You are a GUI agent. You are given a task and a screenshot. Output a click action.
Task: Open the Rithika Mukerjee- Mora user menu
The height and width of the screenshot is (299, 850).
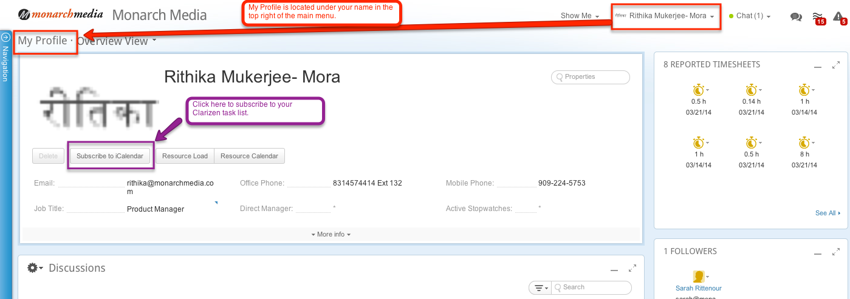coord(666,16)
